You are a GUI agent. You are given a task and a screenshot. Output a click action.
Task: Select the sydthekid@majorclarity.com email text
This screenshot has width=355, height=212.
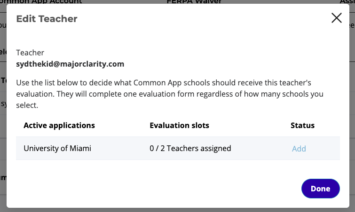(70, 64)
